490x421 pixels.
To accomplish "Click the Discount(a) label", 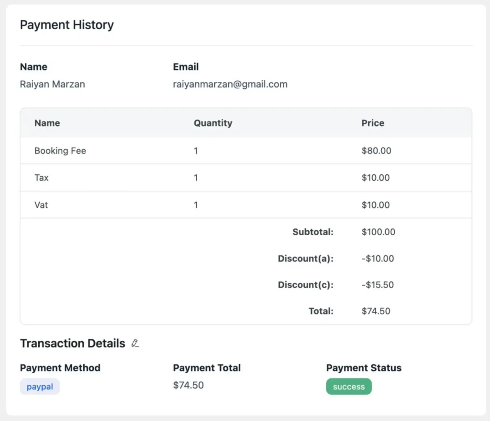I will (x=306, y=259).
